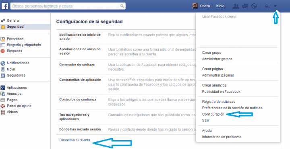The image size is (290, 149).
Task: Choose Crear página from menu
Action: tap(212, 69)
